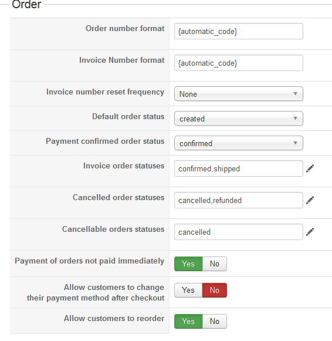This screenshot has height=341, width=332.
Task: Open Invoice number reset frequency dropdown
Action: [239, 94]
